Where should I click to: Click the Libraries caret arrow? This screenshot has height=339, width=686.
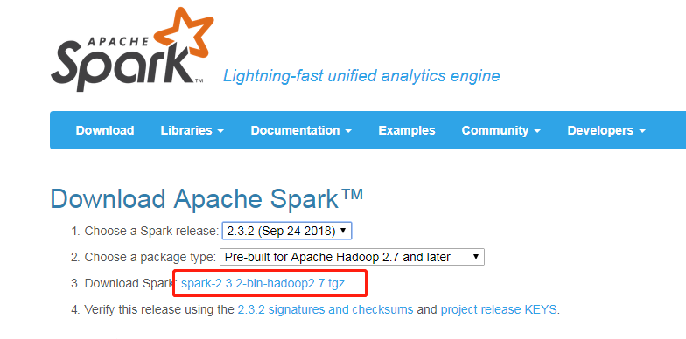coord(220,131)
